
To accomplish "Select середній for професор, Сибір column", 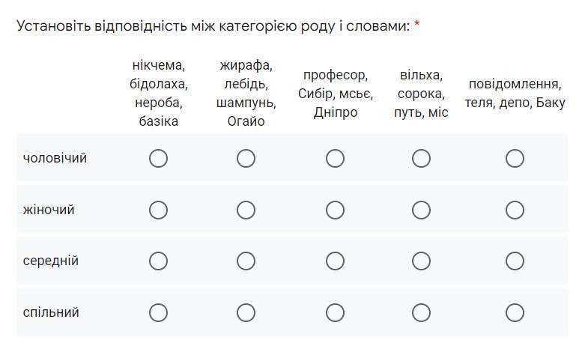I will 335,261.
